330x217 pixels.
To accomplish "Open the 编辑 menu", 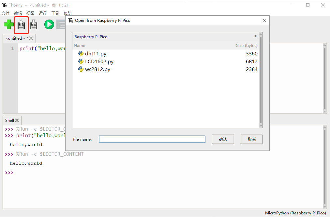I will pyautogui.click(x=18, y=13).
